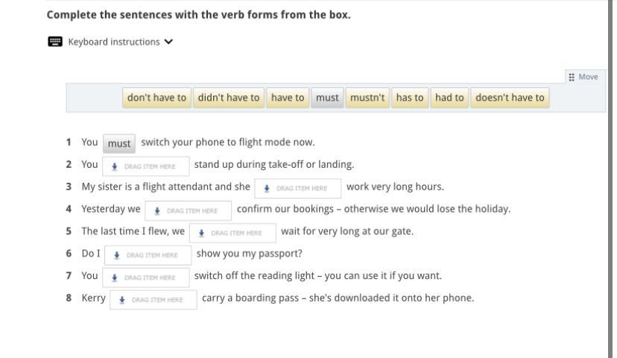Click the drop slot in sentence 3
The width and height of the screenshot is (617, 358).
[x=298, y=188]
